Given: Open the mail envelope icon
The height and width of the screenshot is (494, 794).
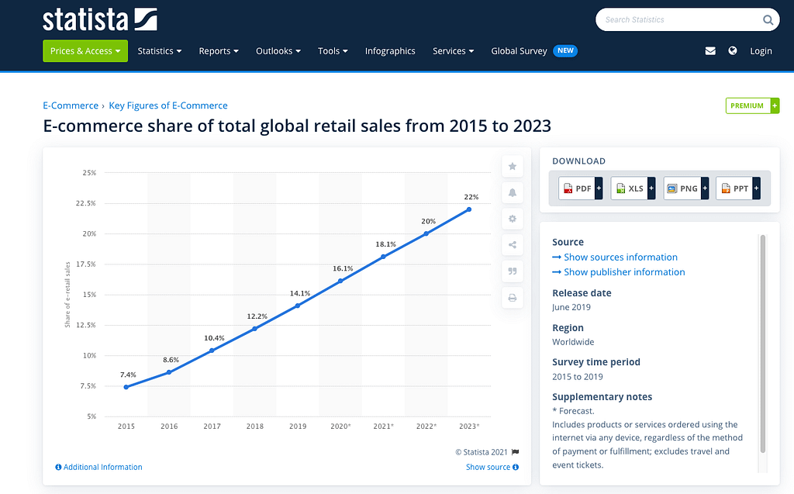Looking at the screenshot, I should click(710, 50).
